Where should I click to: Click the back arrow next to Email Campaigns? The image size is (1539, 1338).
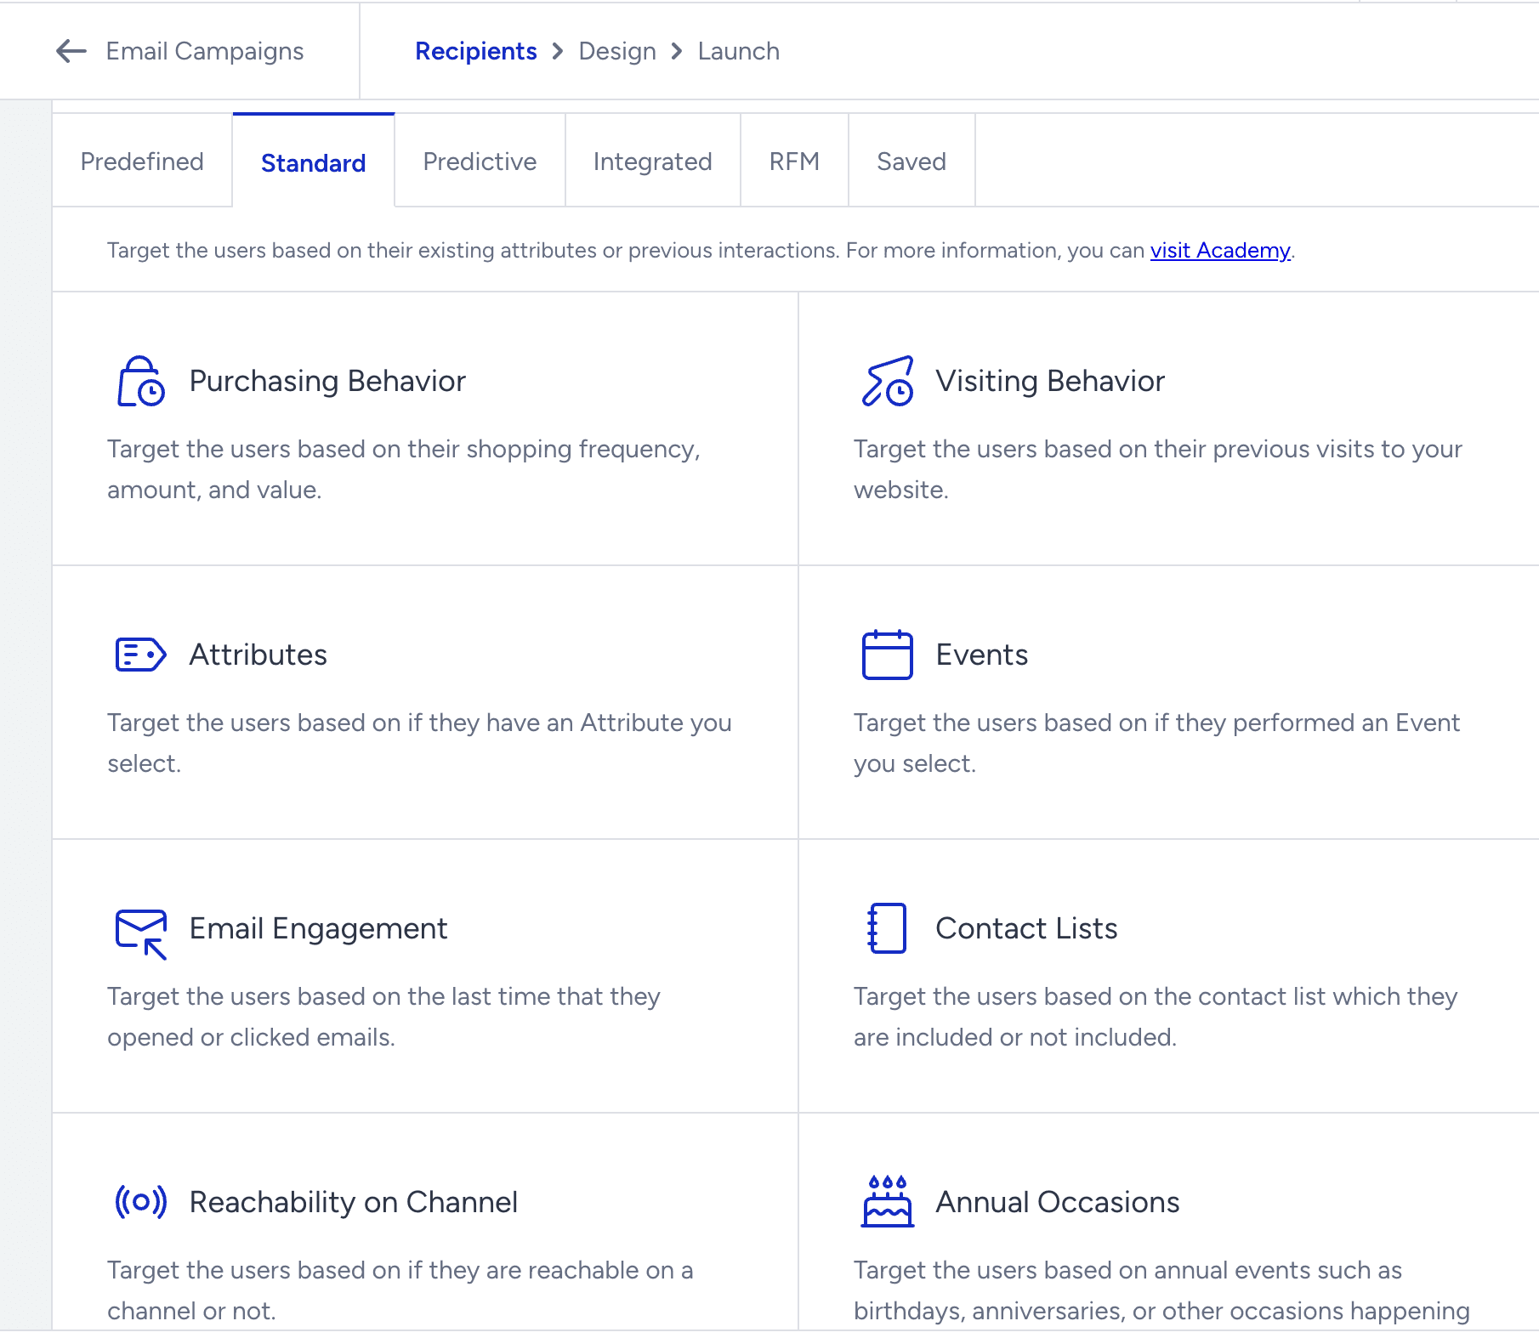68,51
